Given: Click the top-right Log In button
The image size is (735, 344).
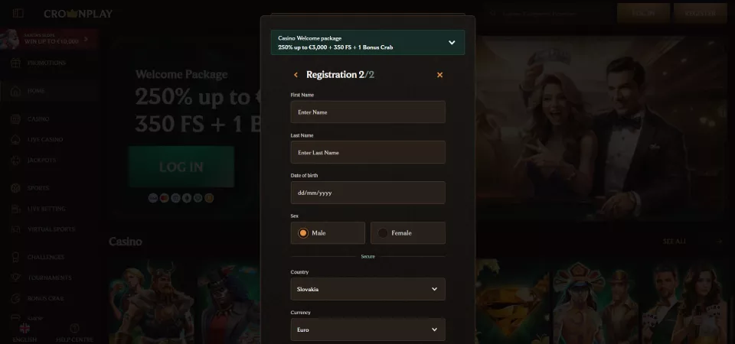Looking at the screenshot, I should [x=643, y=13].
